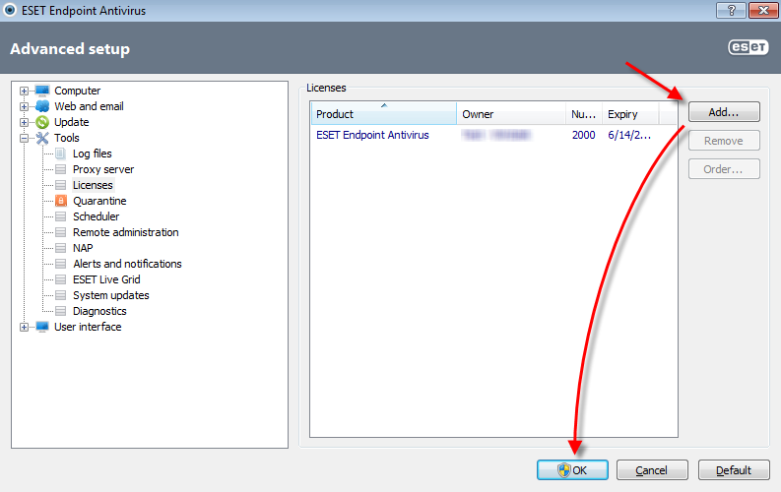Open Remote administration settings
This screenshot has width=781, height=492.
click(125, 232)
